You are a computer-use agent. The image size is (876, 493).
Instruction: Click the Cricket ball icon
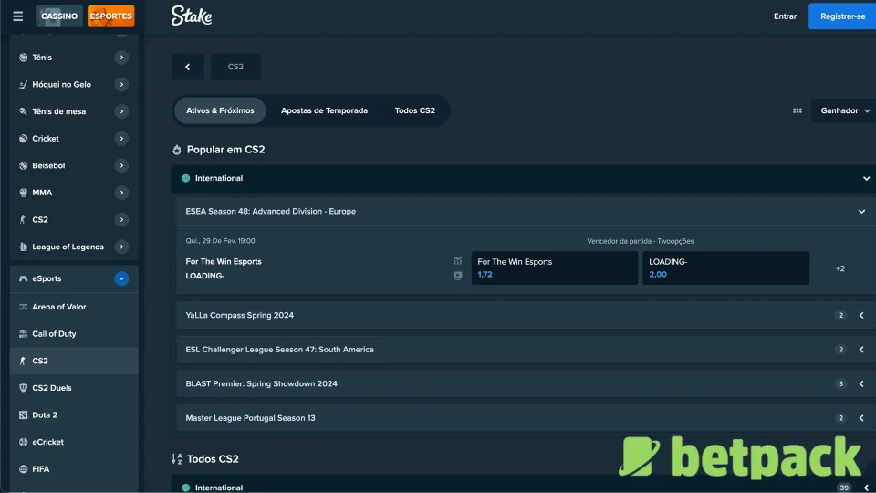[23, 139]
